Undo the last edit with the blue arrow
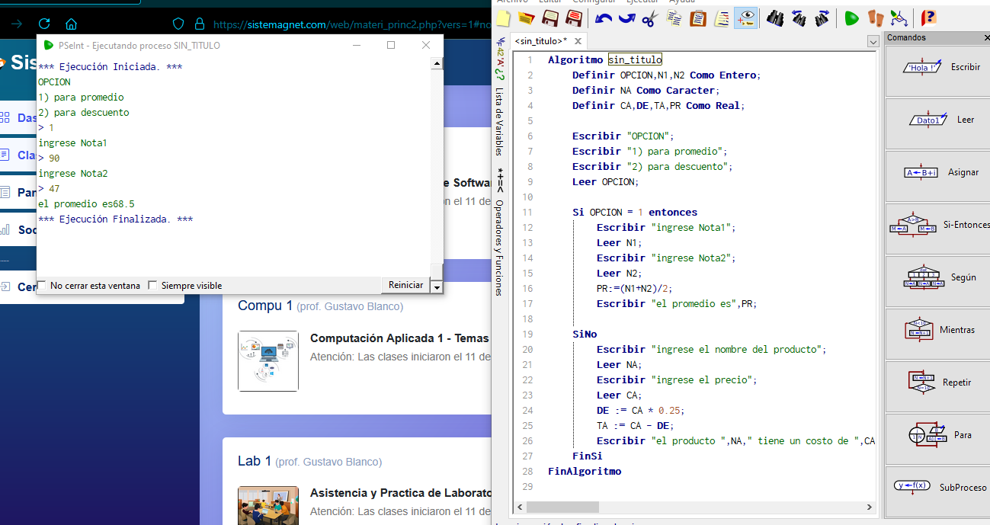 click(604, 18)
